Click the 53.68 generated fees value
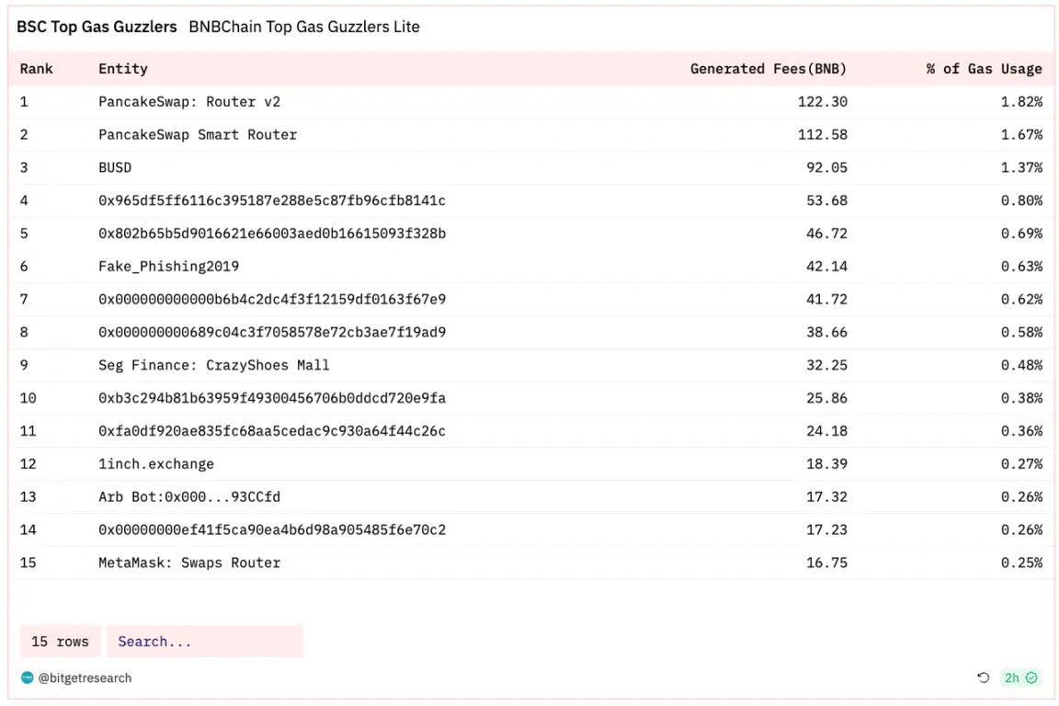This screenshot has height=706, width=1059. [x=826, y=200]
